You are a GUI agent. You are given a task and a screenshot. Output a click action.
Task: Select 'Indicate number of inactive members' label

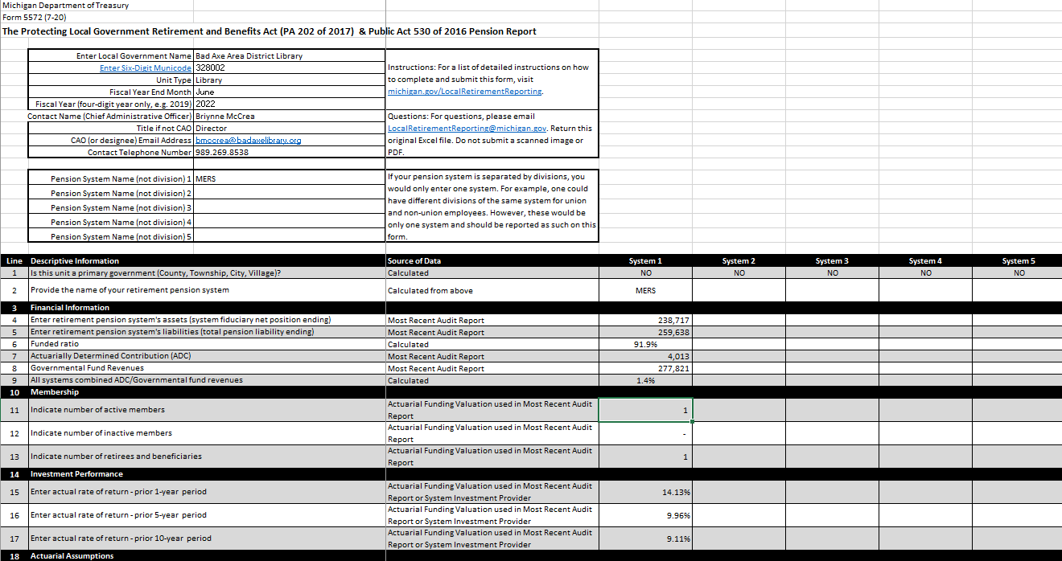click(207, 433)
